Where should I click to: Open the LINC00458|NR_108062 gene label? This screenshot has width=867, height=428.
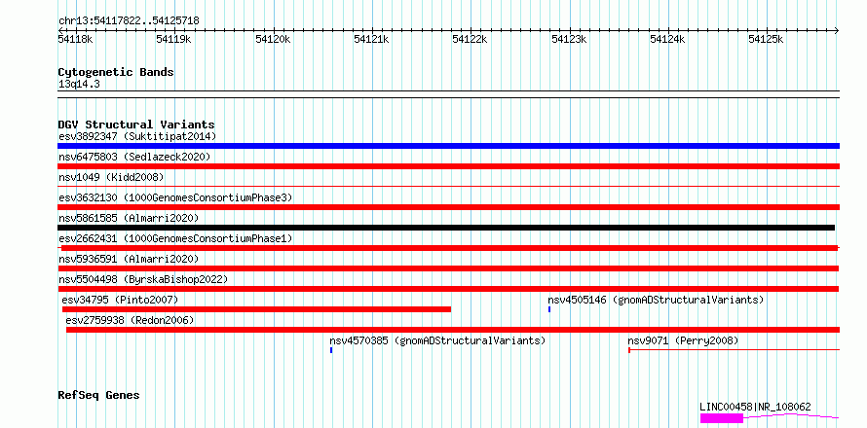pos(755,407)
